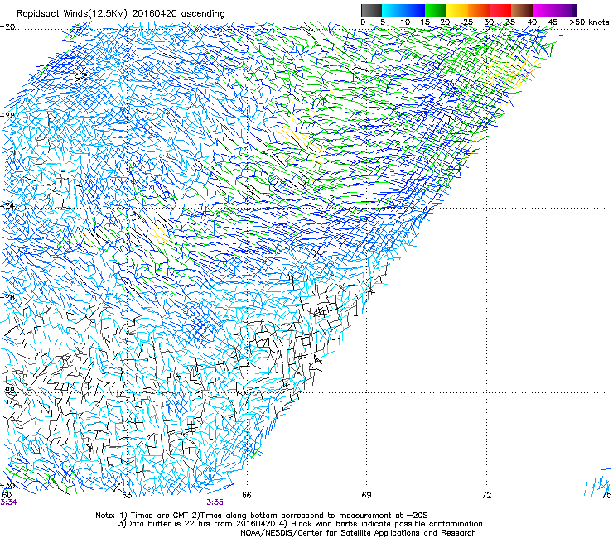Viewport: 613px width, 538px height.
Task: Click the note line starting "Note: 1) Times are GMT"
Action: pyautogui.click(x=262, y=516)
